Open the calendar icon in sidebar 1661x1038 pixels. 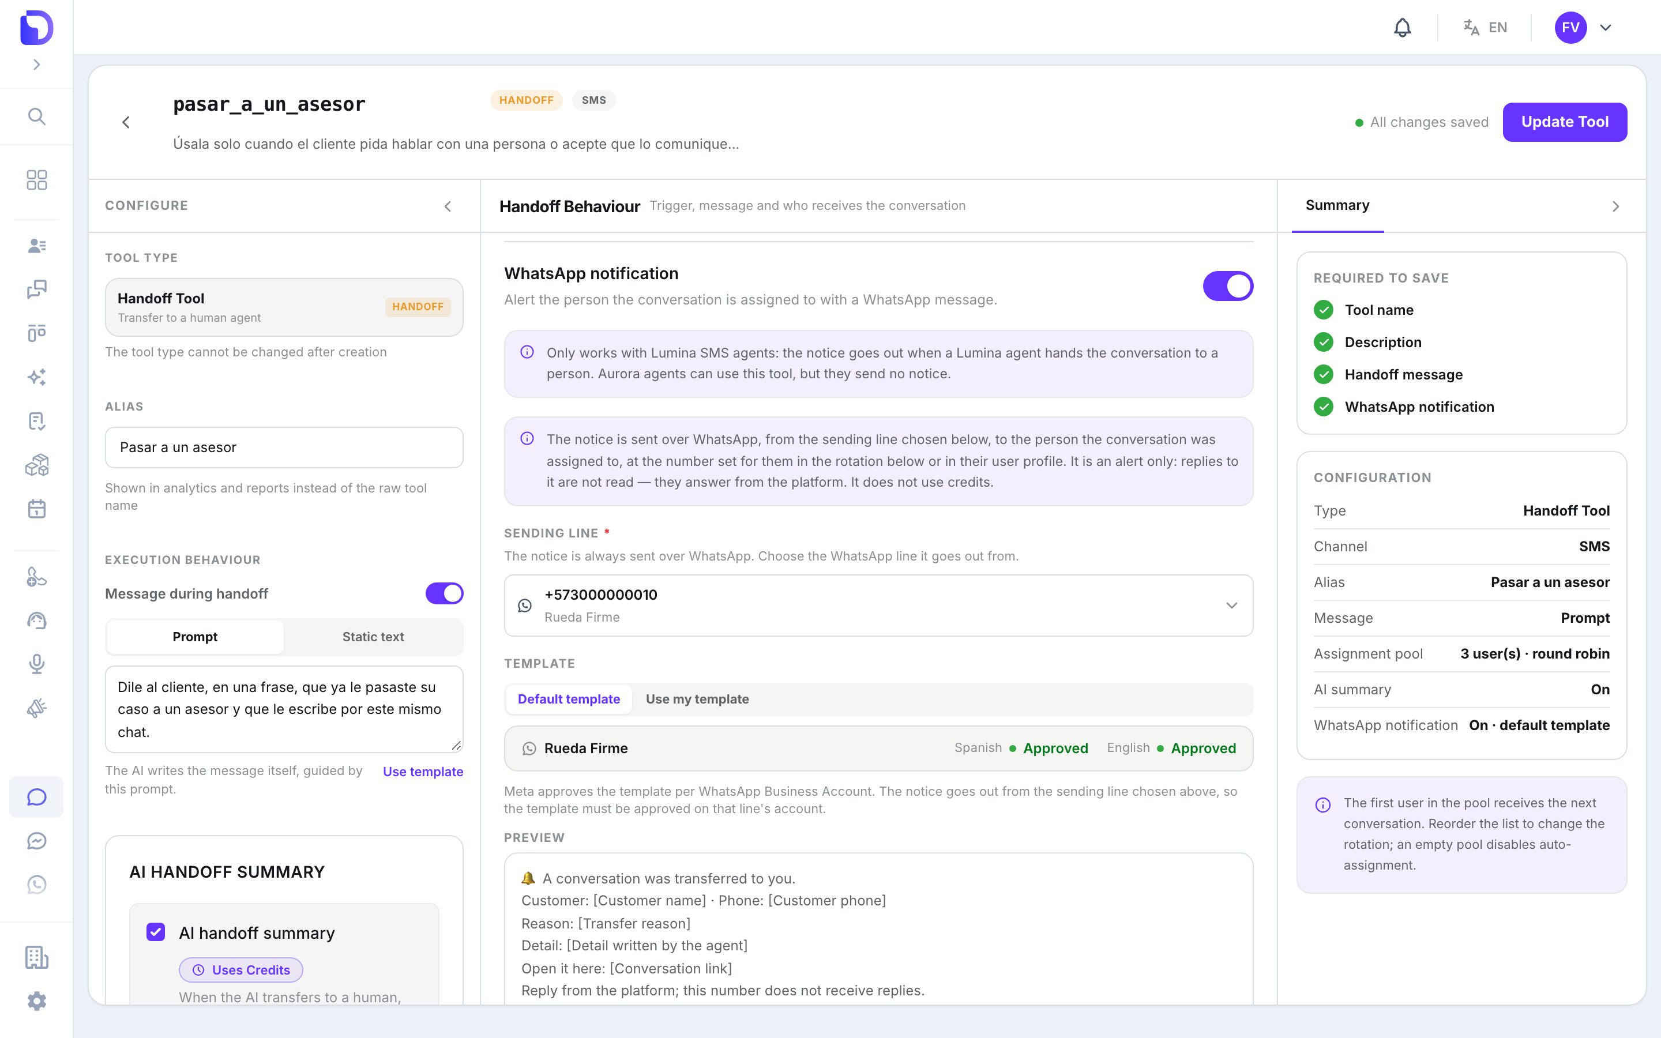[x=36, y=509]
